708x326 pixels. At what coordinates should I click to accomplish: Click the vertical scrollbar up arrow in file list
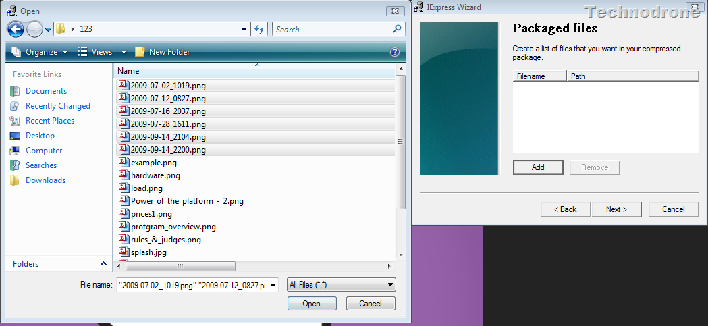(x=400, y=70)
